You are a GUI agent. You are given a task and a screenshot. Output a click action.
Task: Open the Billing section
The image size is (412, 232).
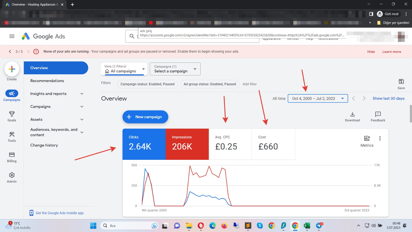pyautogui.click(x=12, y=157)
